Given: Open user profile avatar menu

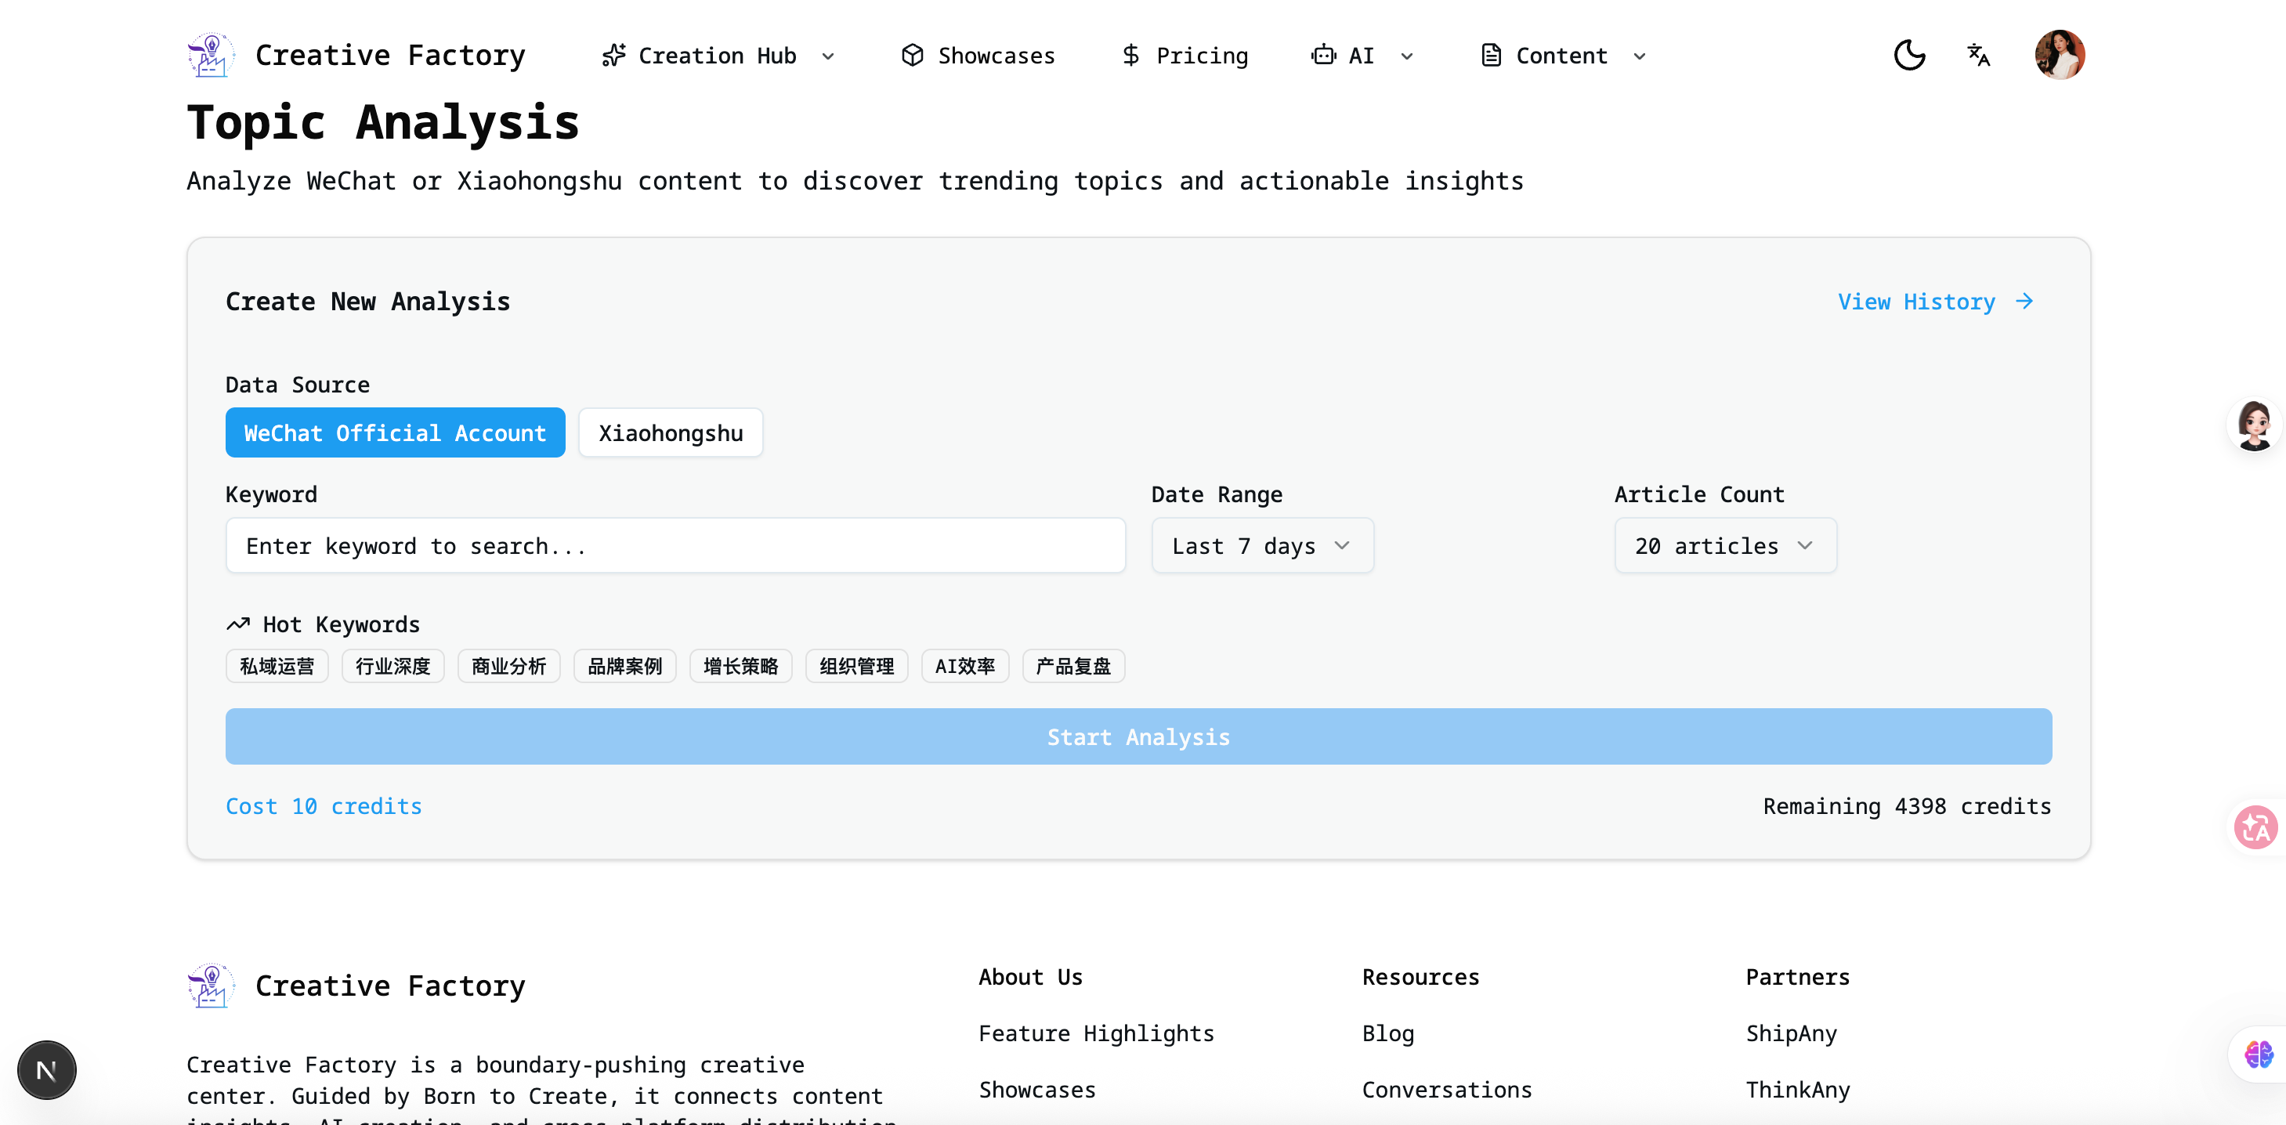Looking at the screenshot, I should tap(2059, 55).
